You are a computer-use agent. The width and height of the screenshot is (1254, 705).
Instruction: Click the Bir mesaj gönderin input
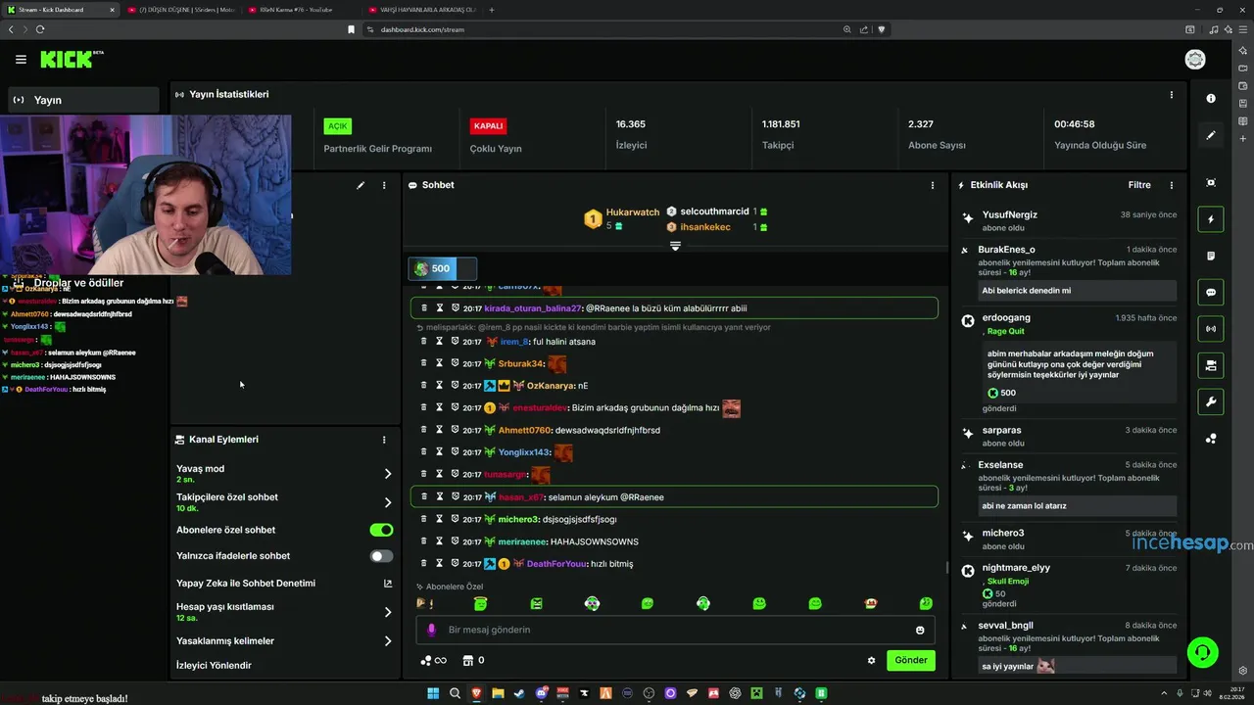pos(676,630)
